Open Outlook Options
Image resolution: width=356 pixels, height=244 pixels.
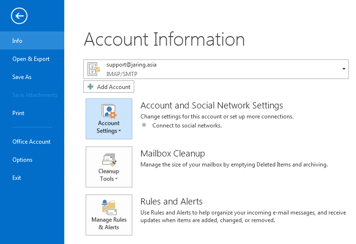pos(32,159)
